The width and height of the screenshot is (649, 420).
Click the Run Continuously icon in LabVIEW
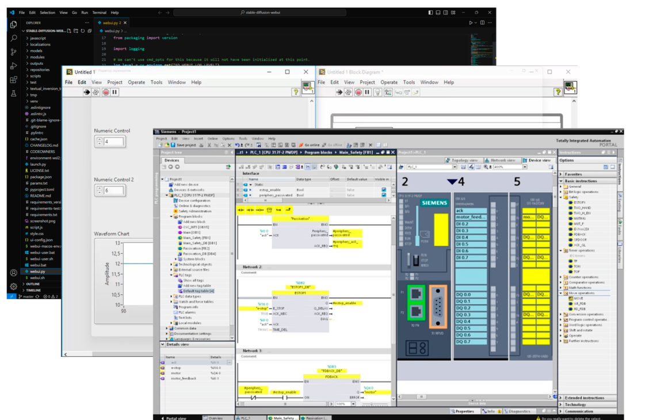click(96, 92)
